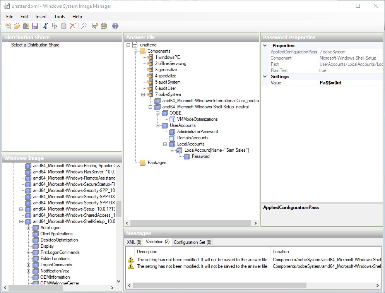The image size is (385, 293).
Task: Collapse the Properties section chevron
Action: [265, 45]
